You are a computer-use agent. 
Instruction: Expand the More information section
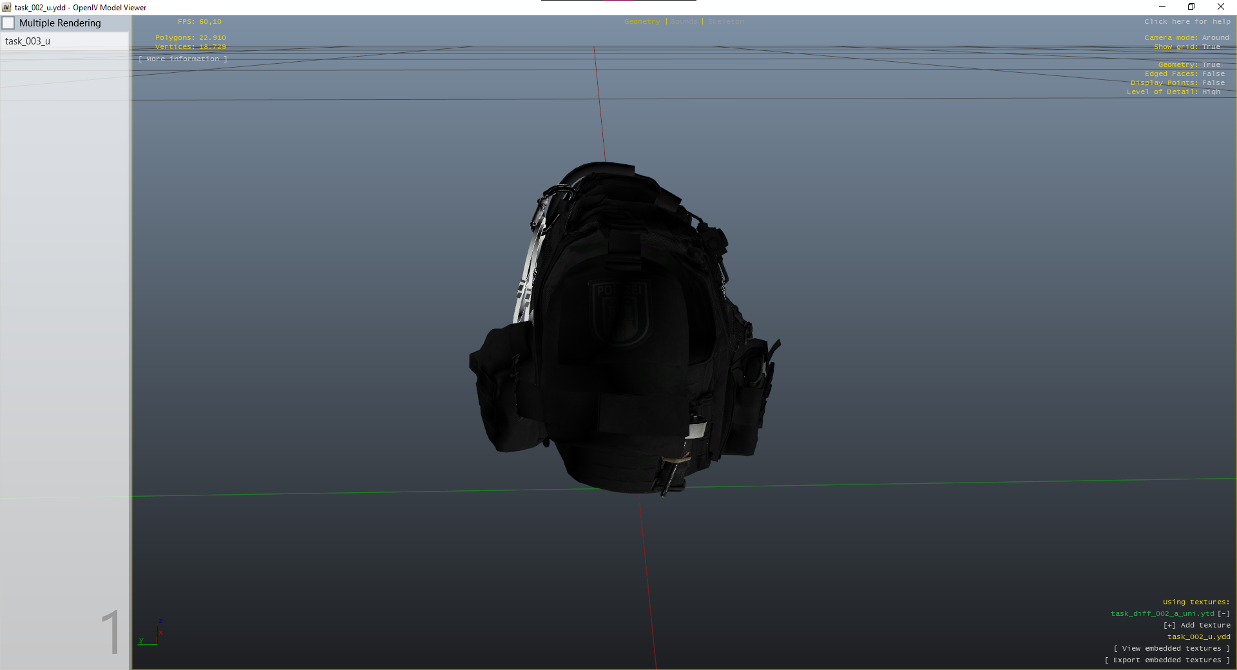(183, 59)
